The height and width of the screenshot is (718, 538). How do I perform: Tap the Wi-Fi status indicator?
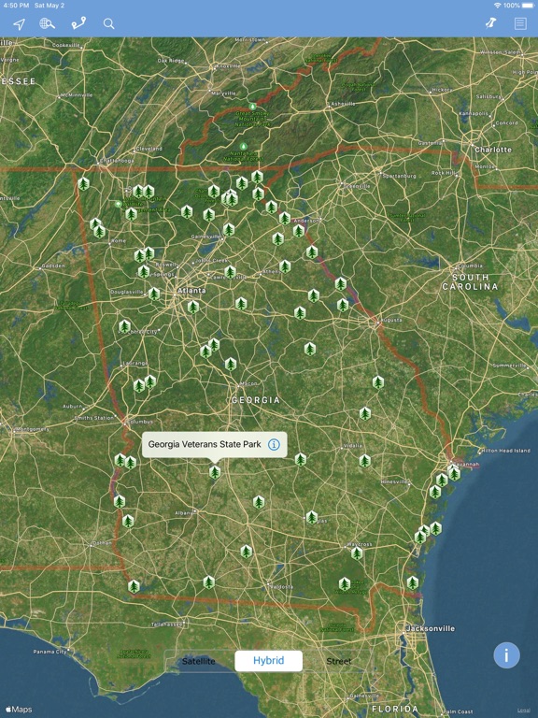click(497, 6)
